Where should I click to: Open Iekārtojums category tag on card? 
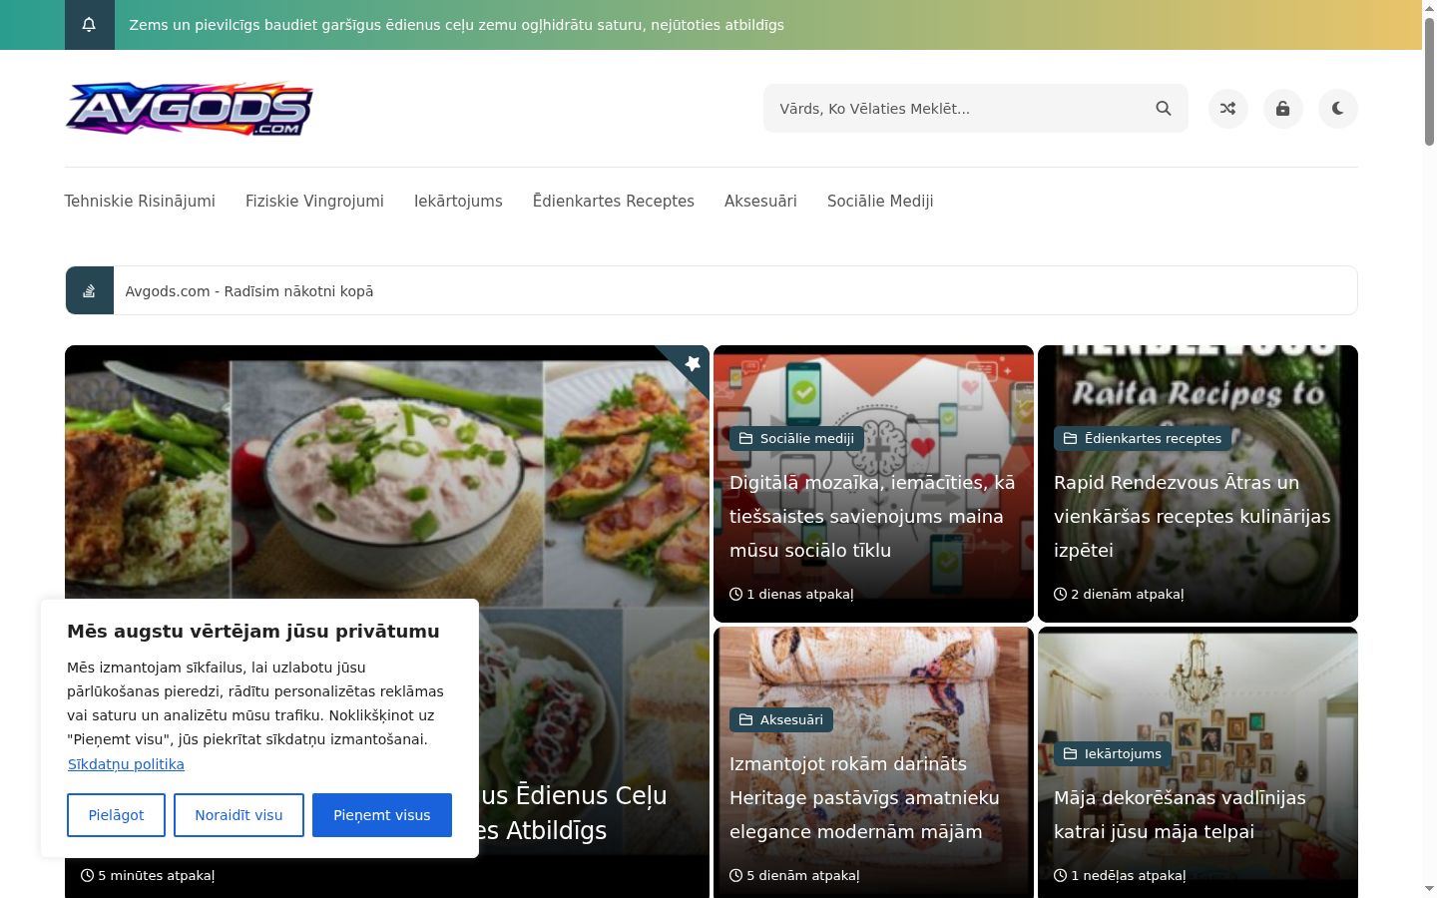point(1113,753)
